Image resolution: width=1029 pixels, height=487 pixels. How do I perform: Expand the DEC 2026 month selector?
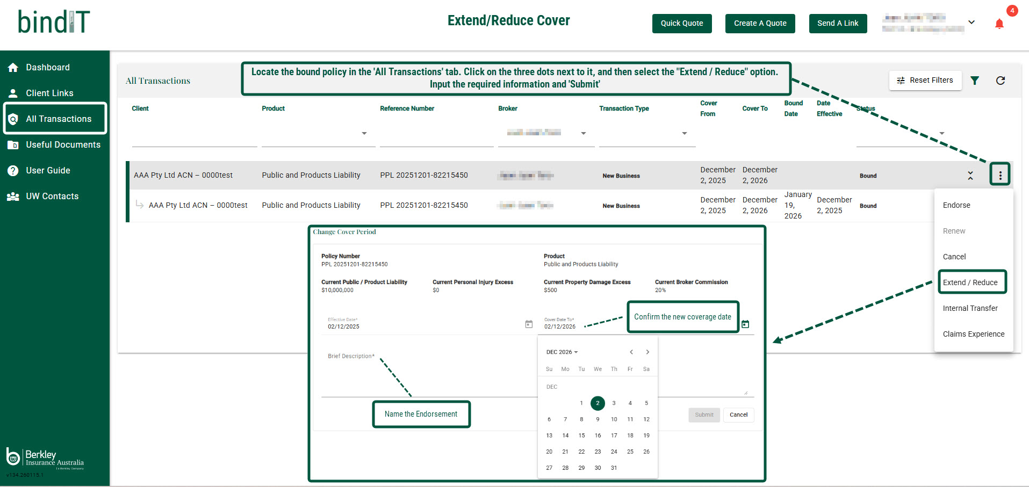tap(562, 352)
